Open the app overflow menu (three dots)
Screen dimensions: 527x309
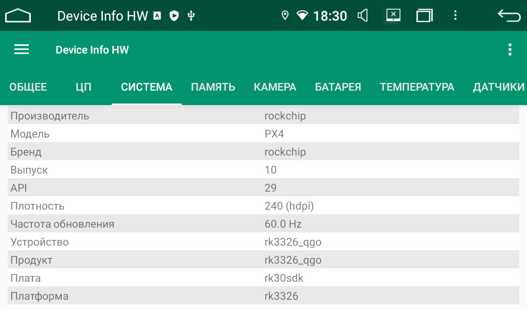510,49
